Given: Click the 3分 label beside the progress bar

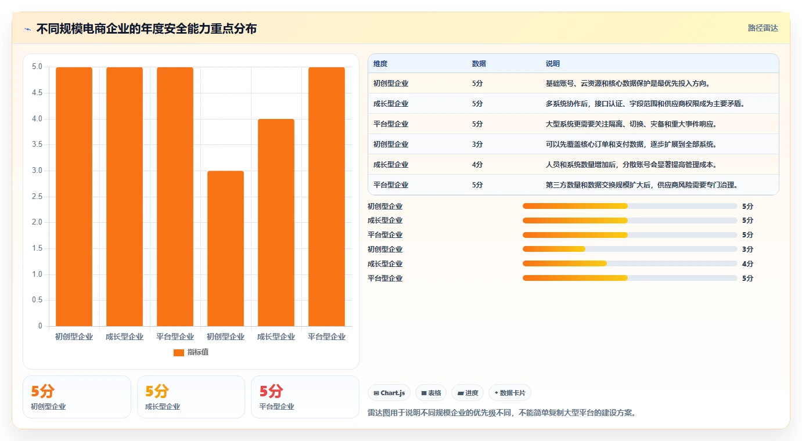Looking at the screenshot, I should point(747,249).
